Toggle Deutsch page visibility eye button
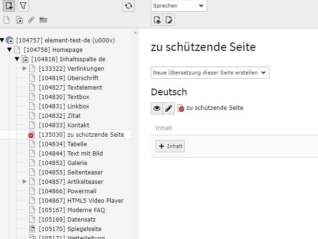The width and height of the screenshot is (318, 239). (x=157, y=108)
